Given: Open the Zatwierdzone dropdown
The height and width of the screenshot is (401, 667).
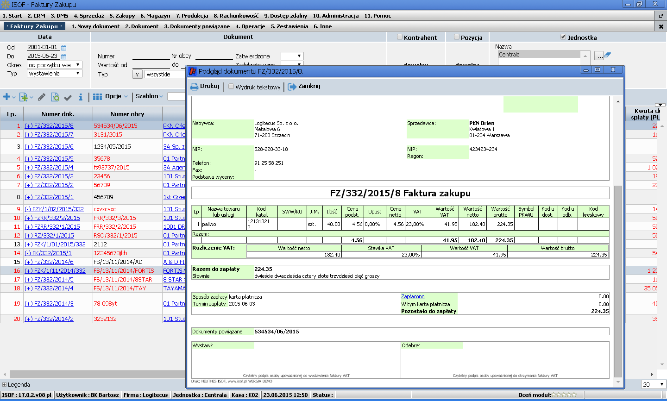Looking at the screenshot, I should tap(292, 56).
